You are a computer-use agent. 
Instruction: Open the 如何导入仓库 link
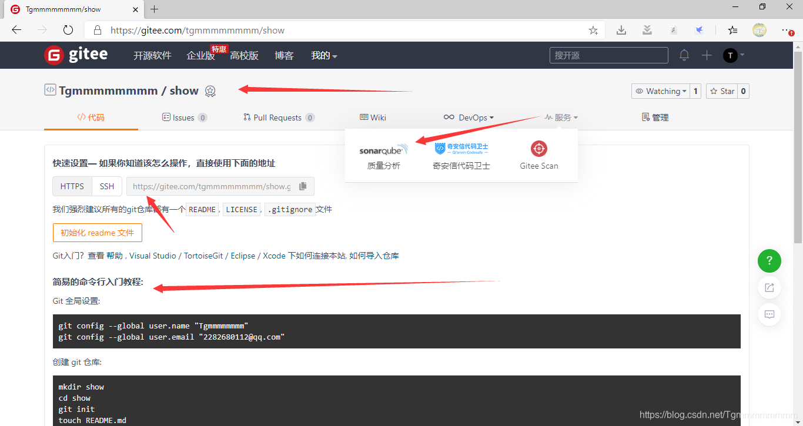tap(374, 256)
